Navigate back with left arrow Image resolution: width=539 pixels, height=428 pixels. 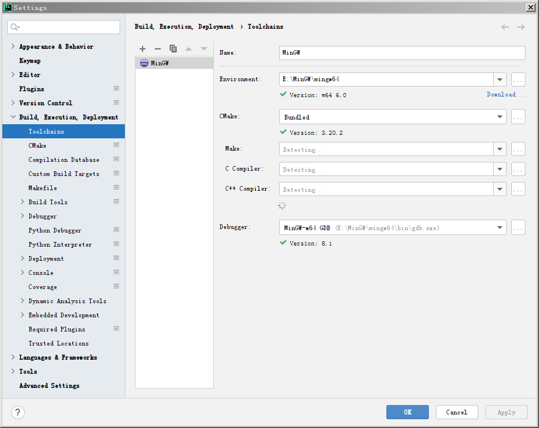(505, 27)
